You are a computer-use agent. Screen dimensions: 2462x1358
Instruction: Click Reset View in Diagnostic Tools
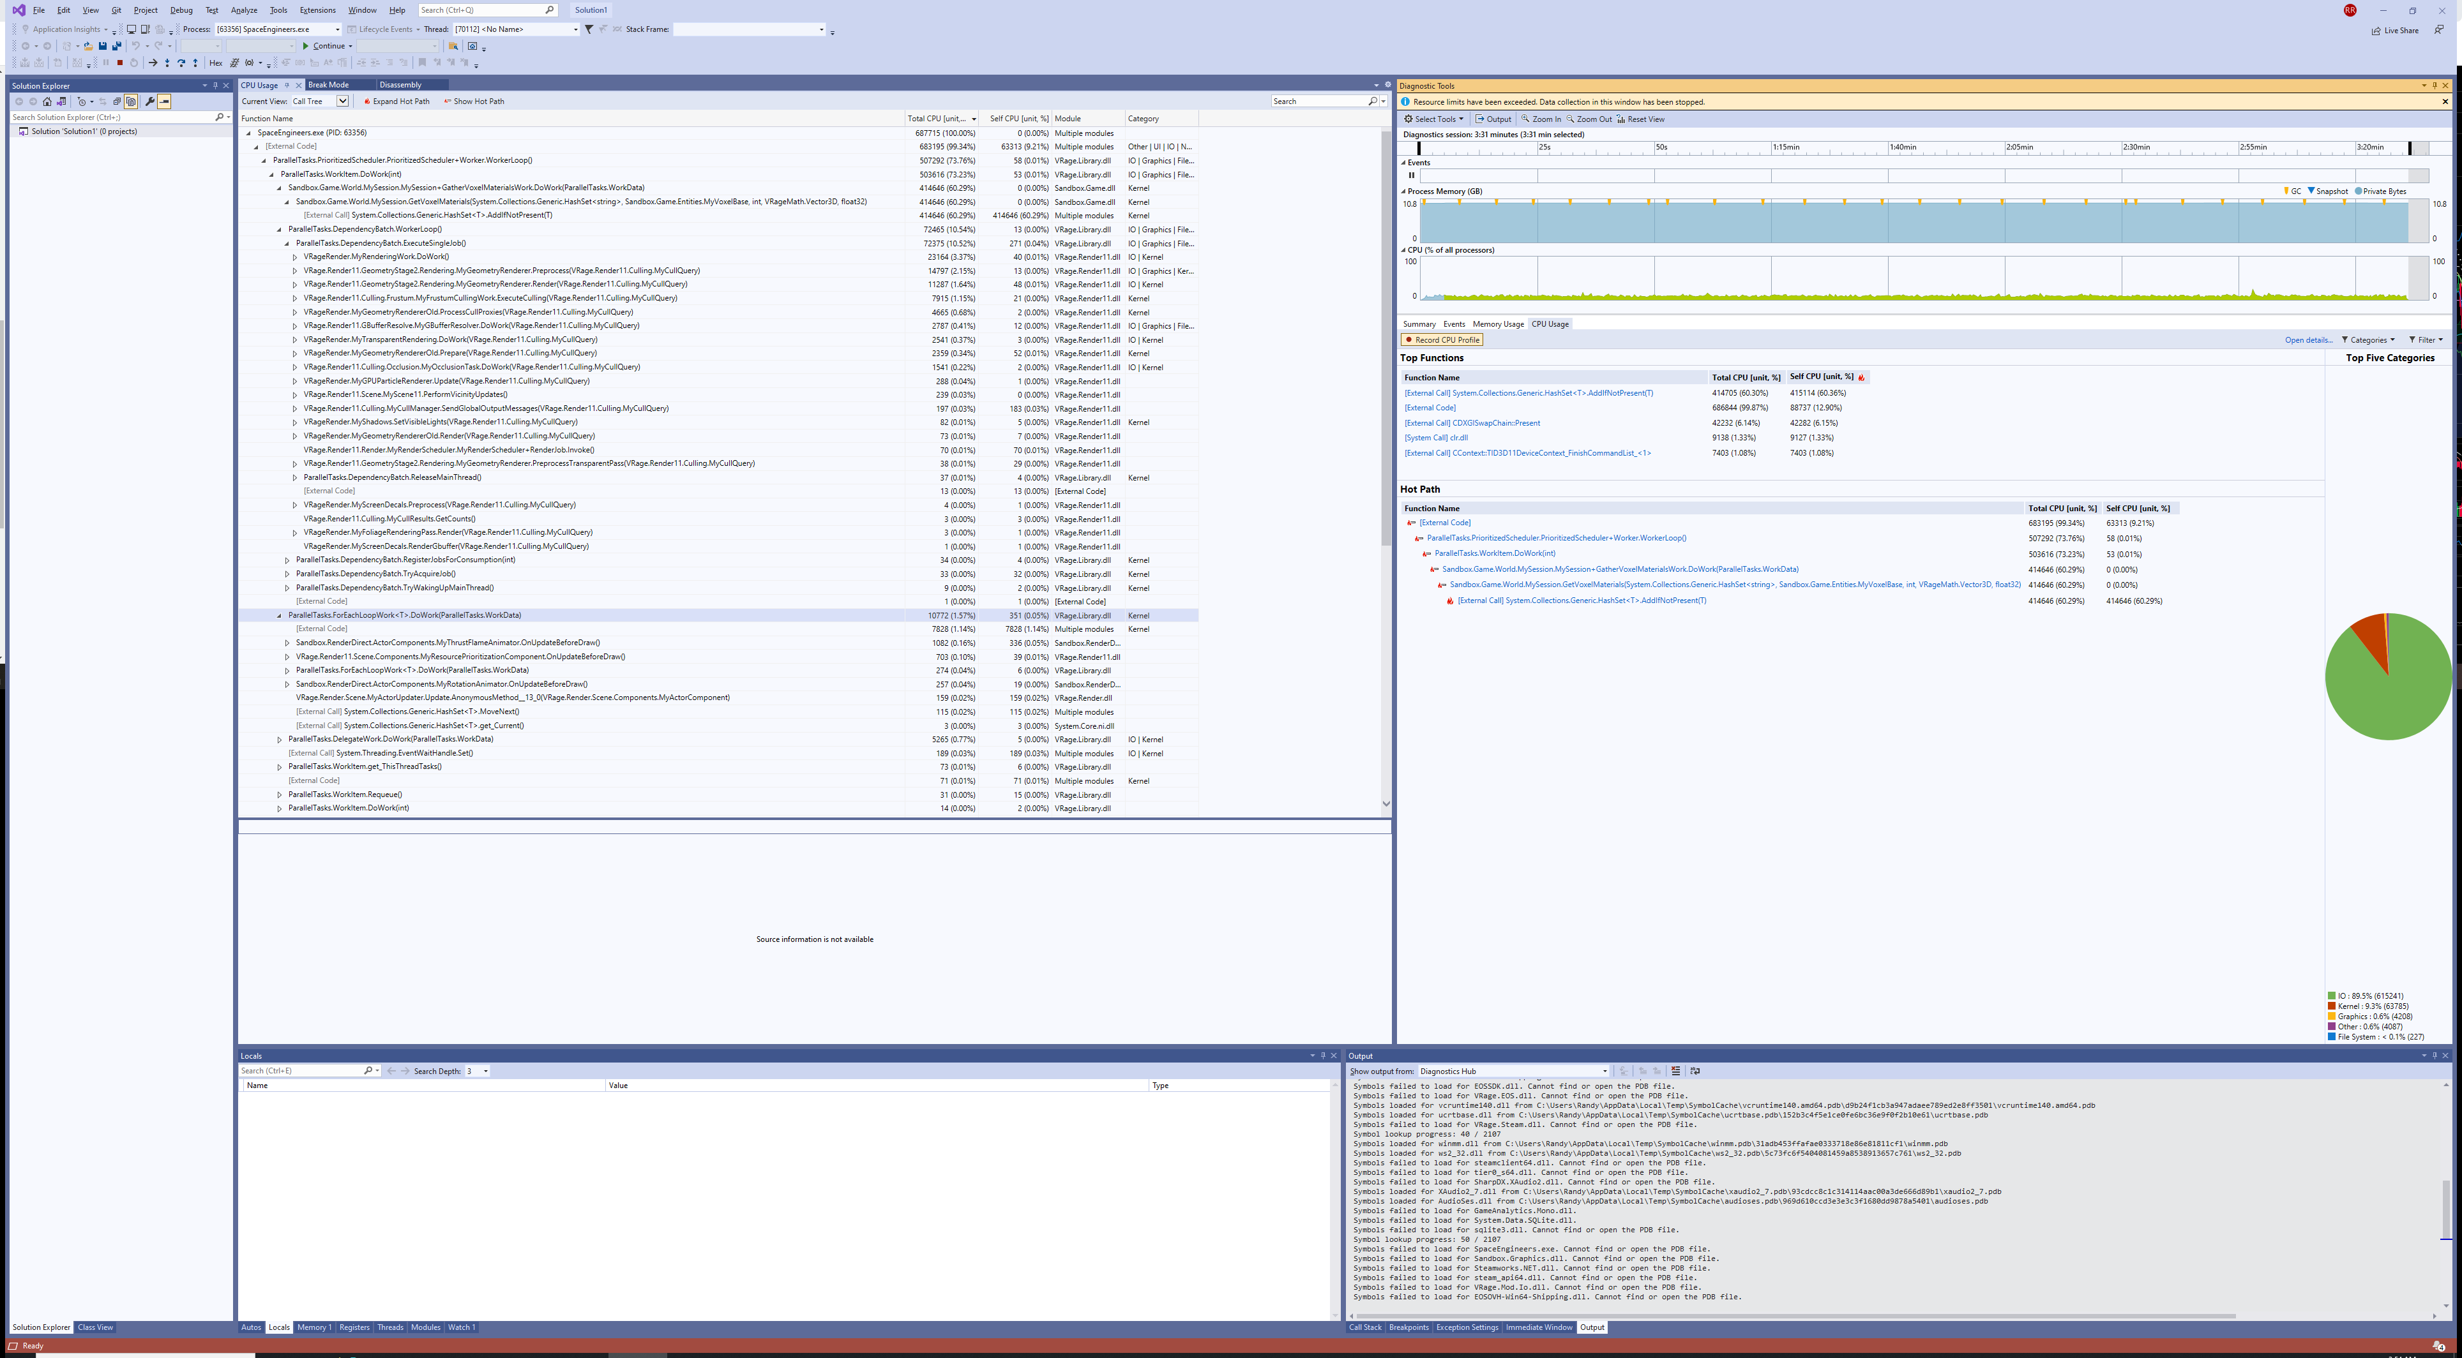pos(1640,119)
